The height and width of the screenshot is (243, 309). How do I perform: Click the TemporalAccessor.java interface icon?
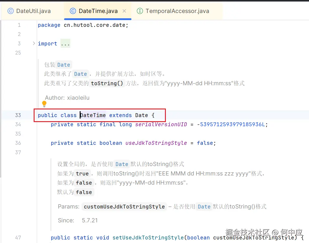click(140, 11)
